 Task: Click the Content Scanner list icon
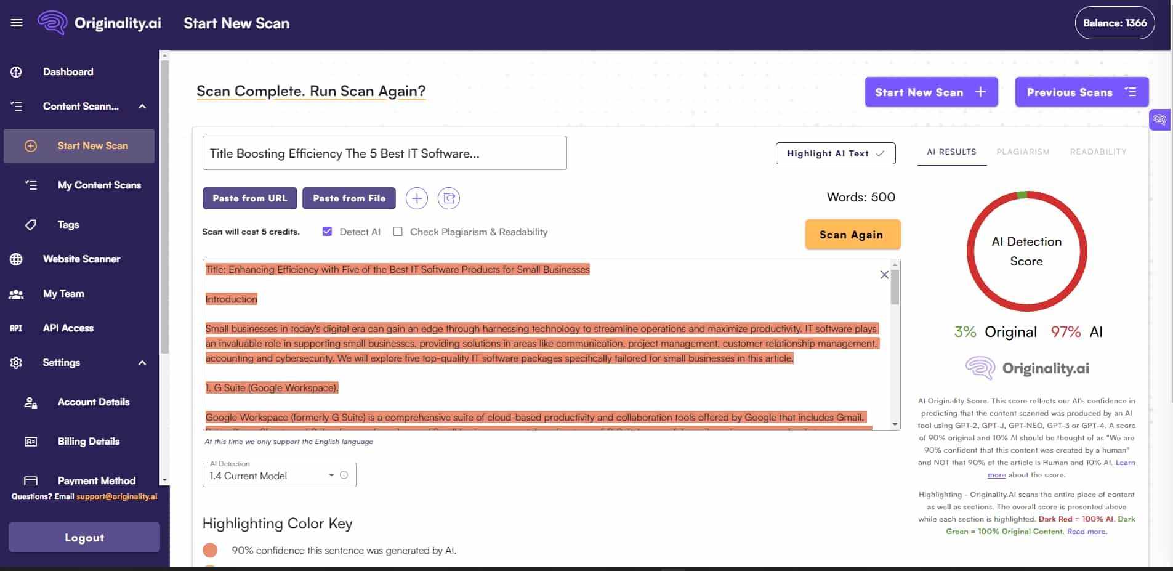[17, 107]
